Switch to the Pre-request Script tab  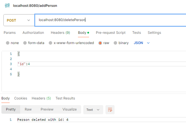[x=111, y=33]
